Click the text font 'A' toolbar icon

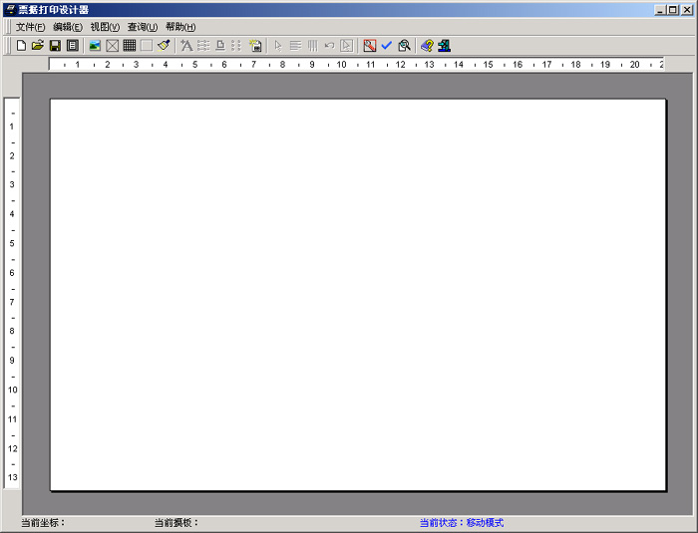pyautogui.click(x=186, y=46)
